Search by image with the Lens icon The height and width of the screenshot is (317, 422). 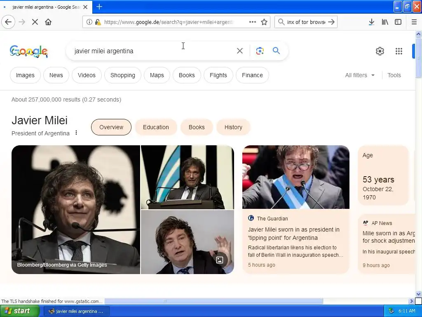260,51
